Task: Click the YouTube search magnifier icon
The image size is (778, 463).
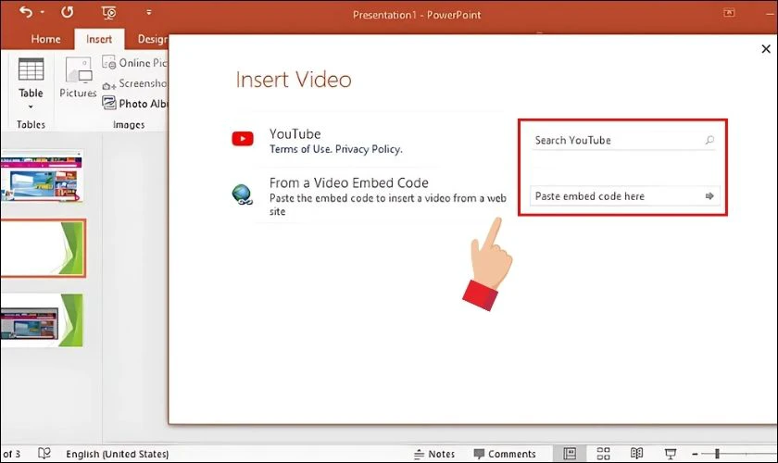Action: click(x=709, y=141)
